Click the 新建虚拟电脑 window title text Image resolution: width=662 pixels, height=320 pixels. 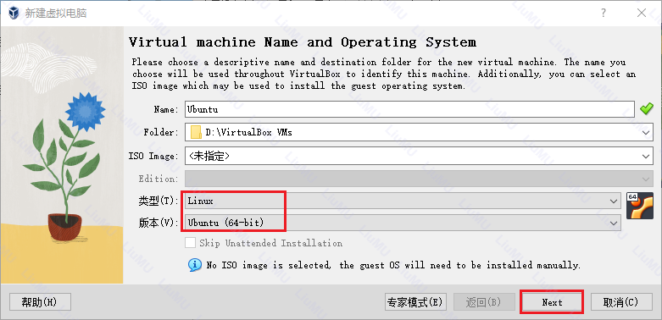pyautogui.click(x=56, y=13)
